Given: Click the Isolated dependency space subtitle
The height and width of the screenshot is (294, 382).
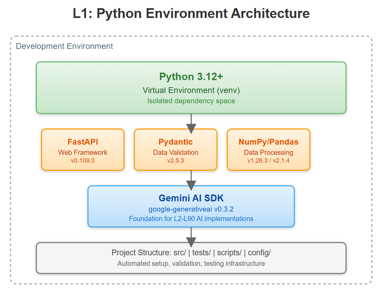Looking at the screenshot, I should tap(191, 101).
